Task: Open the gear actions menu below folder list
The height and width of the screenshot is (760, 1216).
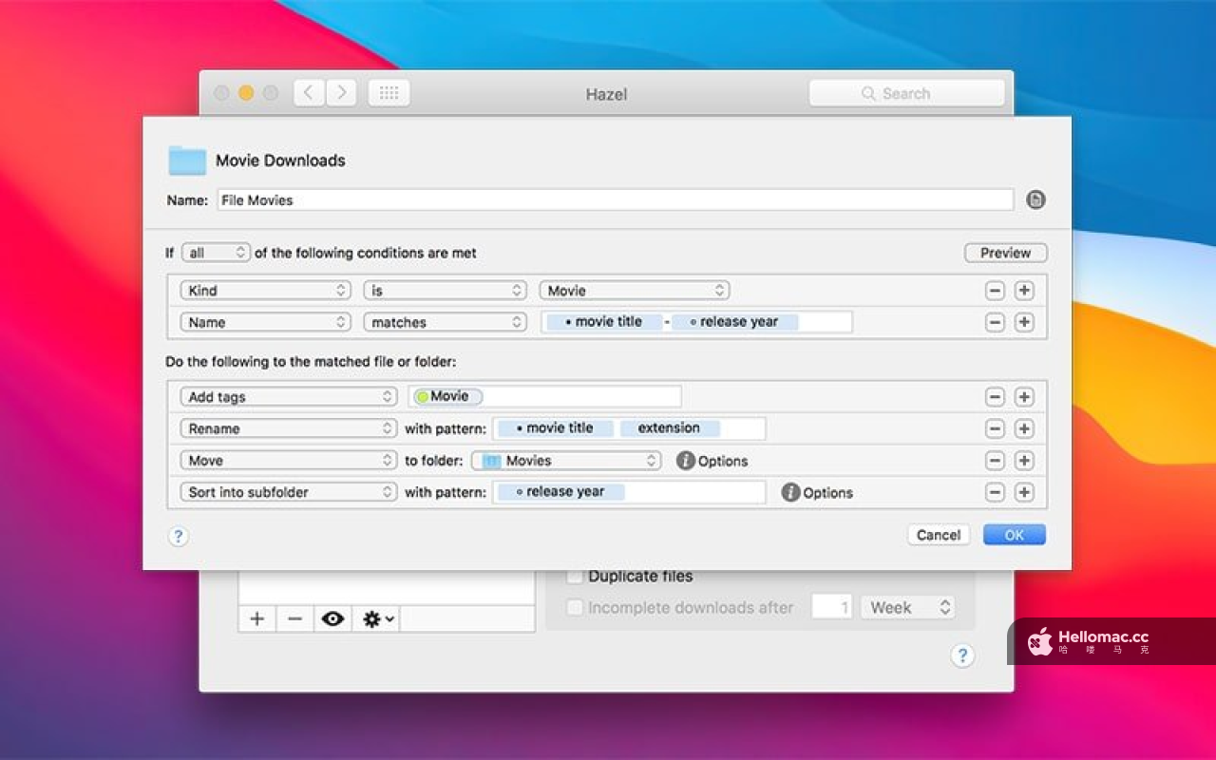Action: (x=377, y=618)
